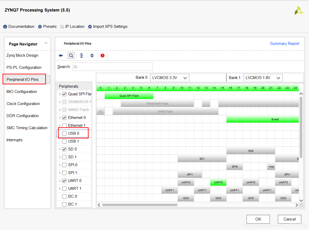This screenshot has width=309, height=230.
Task: Toggle the search magnifier toolbar icon
Action: (71, 55)
